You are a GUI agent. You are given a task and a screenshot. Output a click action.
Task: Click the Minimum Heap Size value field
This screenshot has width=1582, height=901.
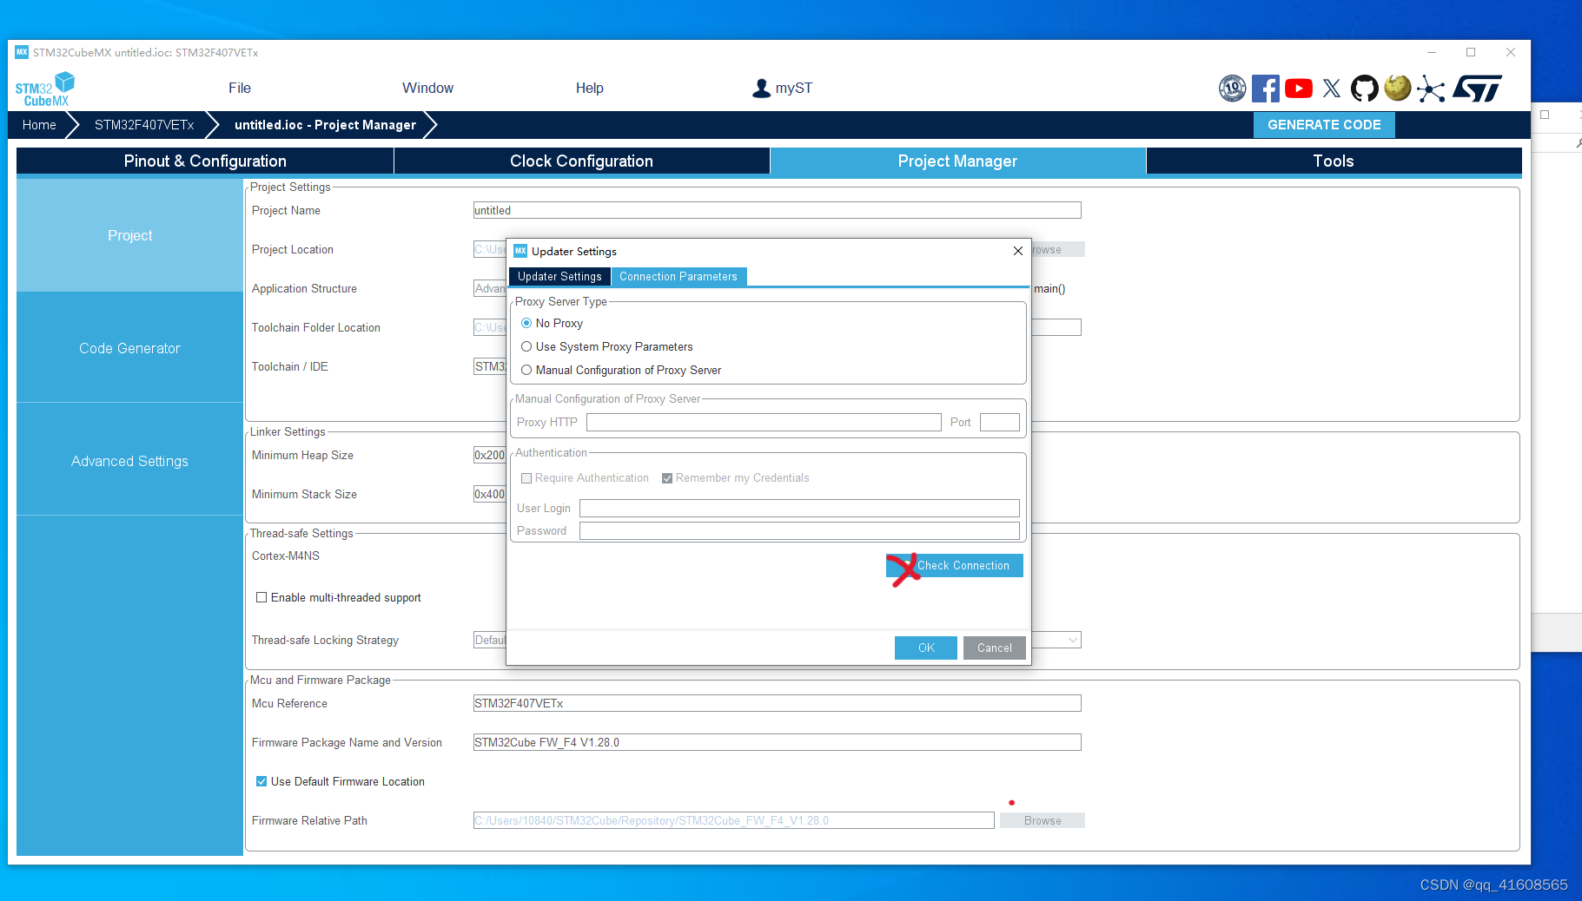tap(489, 455)
